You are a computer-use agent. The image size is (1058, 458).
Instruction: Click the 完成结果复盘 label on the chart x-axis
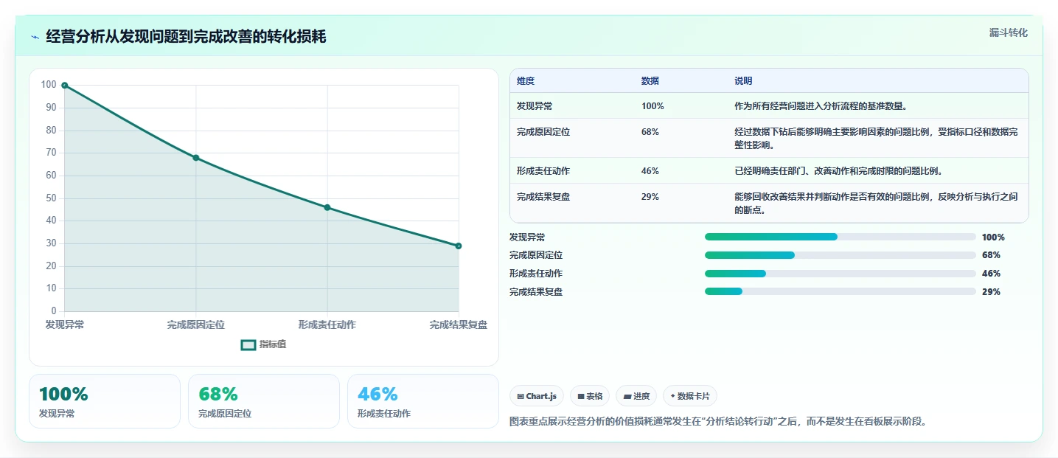point(459,325)
